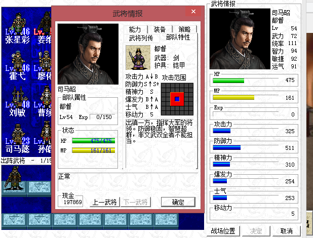The width and height of the screenshot is (313, 238).
Task: Open the 装备 tab
Action: click(160, 29)
